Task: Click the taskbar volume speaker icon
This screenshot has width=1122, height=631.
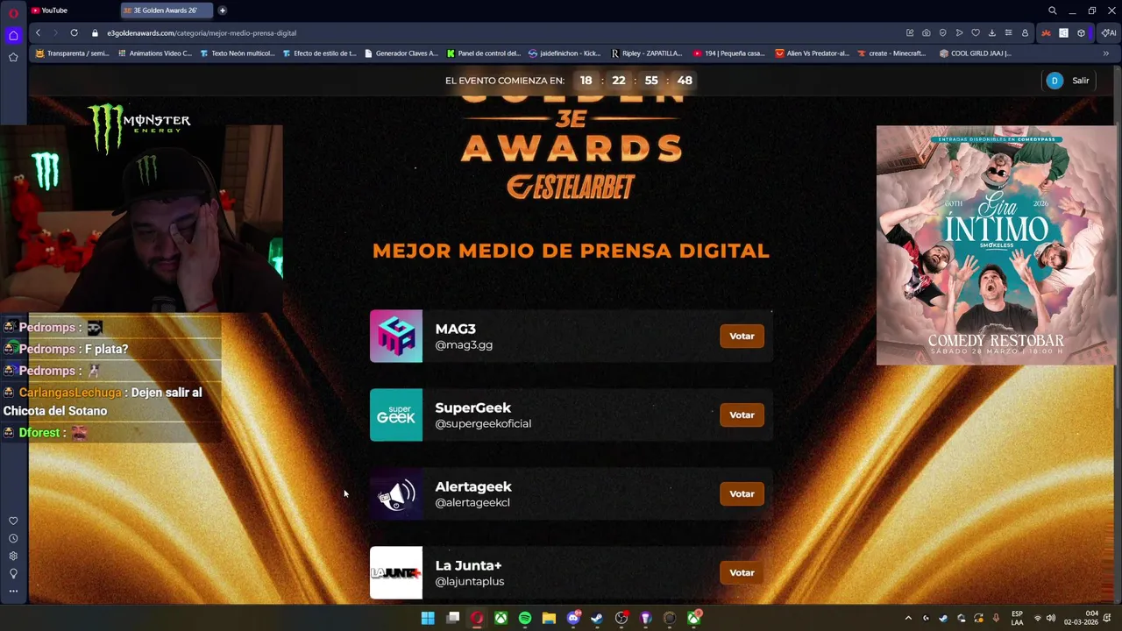Action: (x=1050, y=618)
